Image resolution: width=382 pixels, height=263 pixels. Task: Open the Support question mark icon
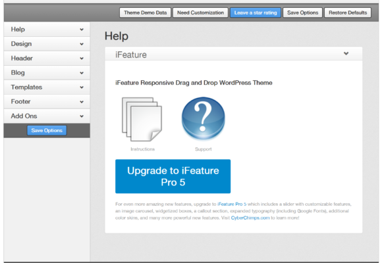203,118
